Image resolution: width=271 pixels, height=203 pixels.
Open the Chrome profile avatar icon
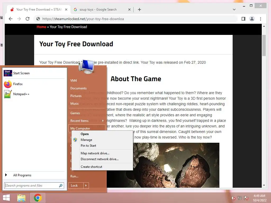(252, 19)
